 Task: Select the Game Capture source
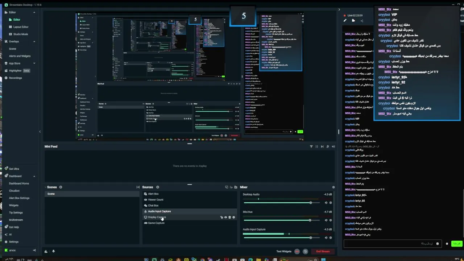(x=190, y=223)
